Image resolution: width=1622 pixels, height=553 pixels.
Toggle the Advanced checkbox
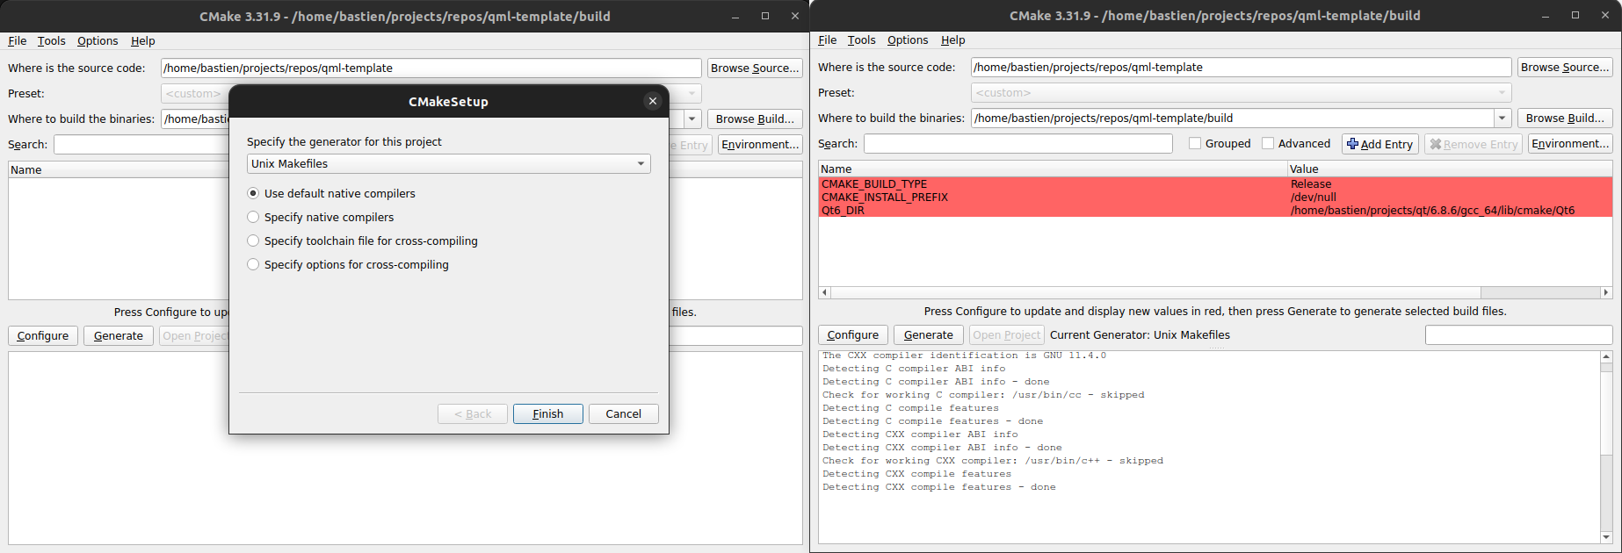tap(1268, 143)
